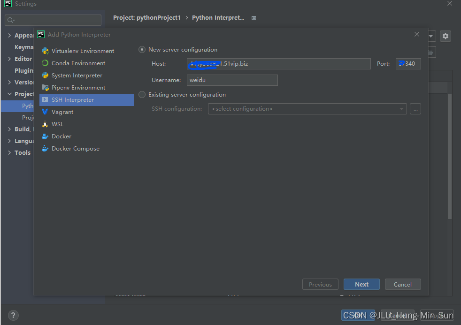Click the Previous button

[320, 284]
